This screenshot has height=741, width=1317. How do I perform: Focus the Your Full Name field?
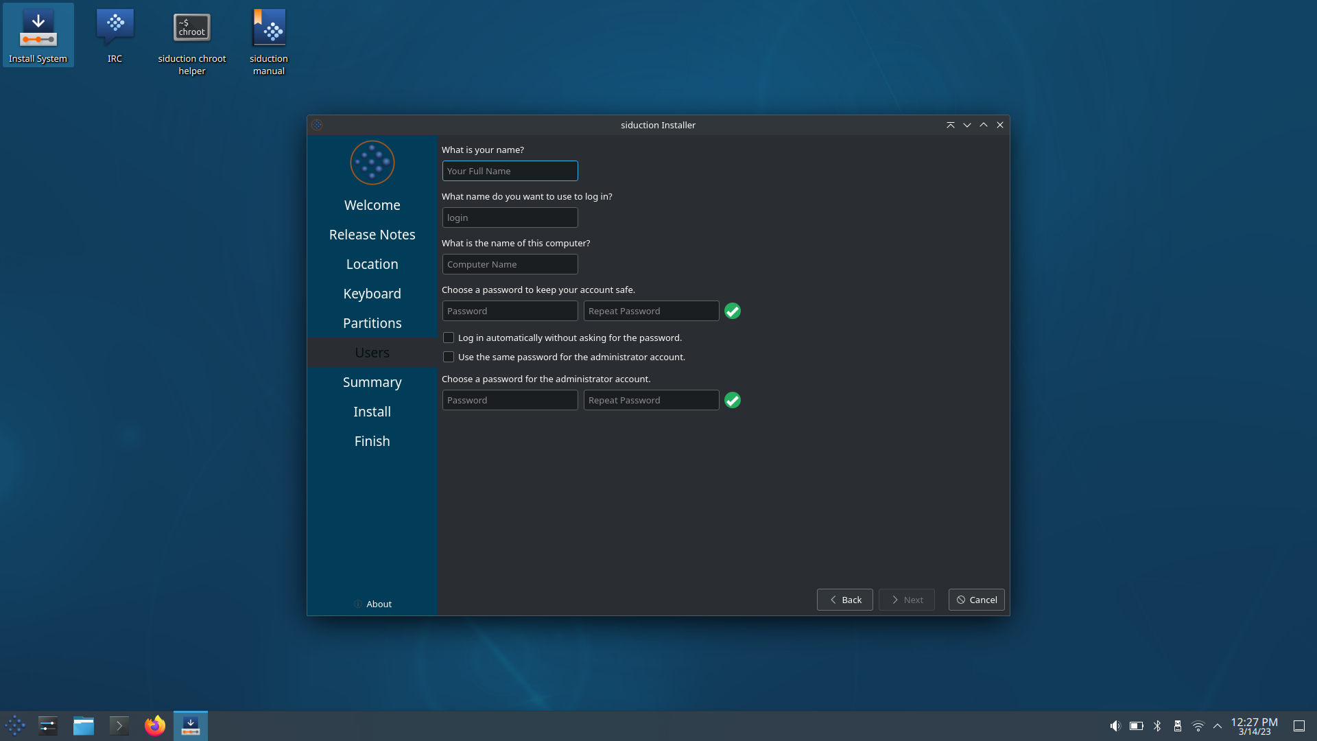pyautogui.click(x=510, y=171)
